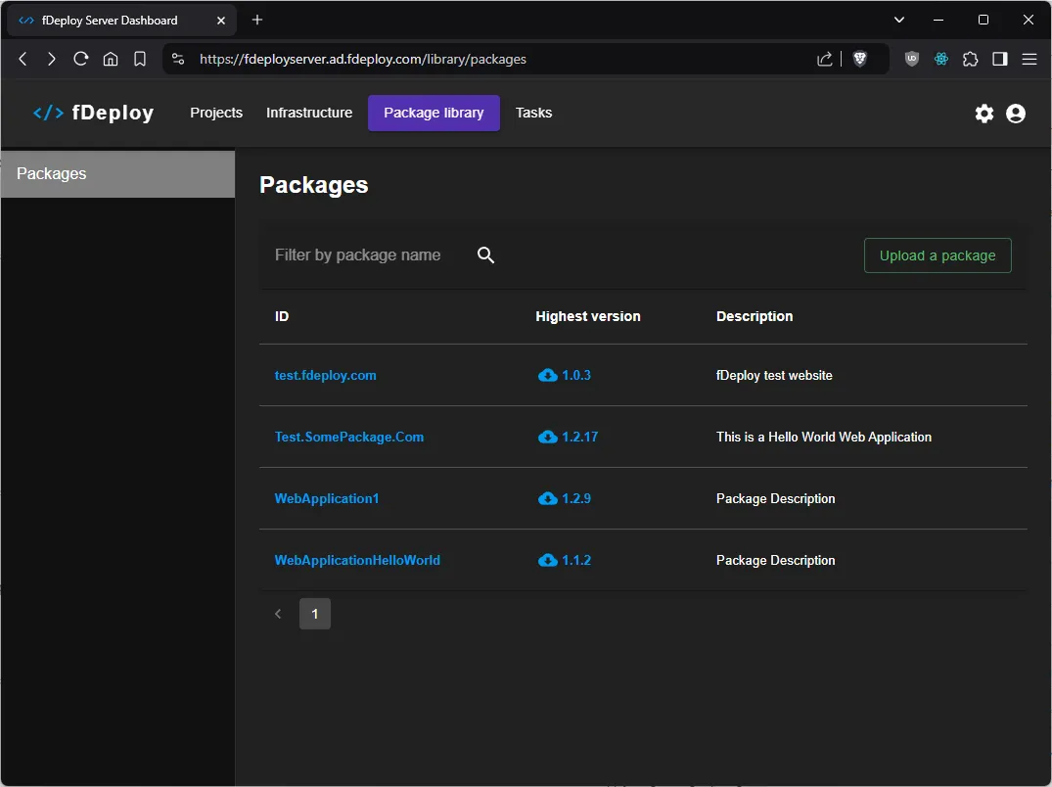Click the fDeploy </> logo icon

click(47, 112)
